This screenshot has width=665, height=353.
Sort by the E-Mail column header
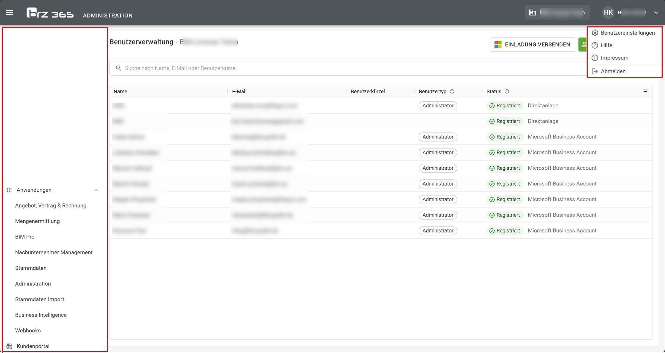[x=239, y=91]
